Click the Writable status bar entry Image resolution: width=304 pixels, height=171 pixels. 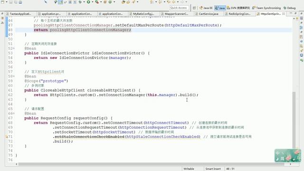(x=189, y=169)
